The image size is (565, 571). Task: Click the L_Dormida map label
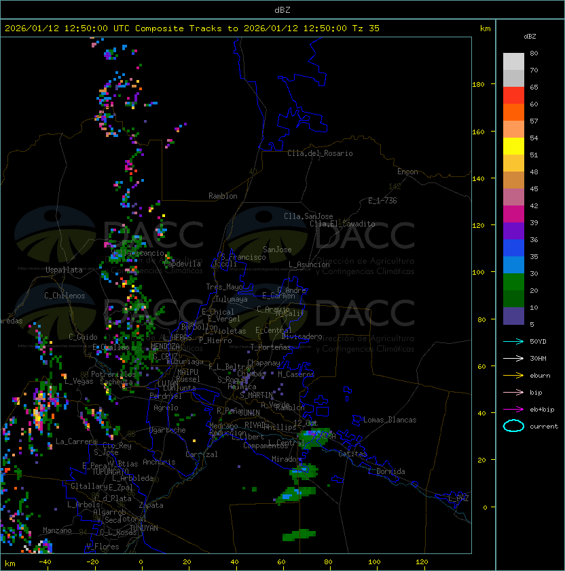386,471
